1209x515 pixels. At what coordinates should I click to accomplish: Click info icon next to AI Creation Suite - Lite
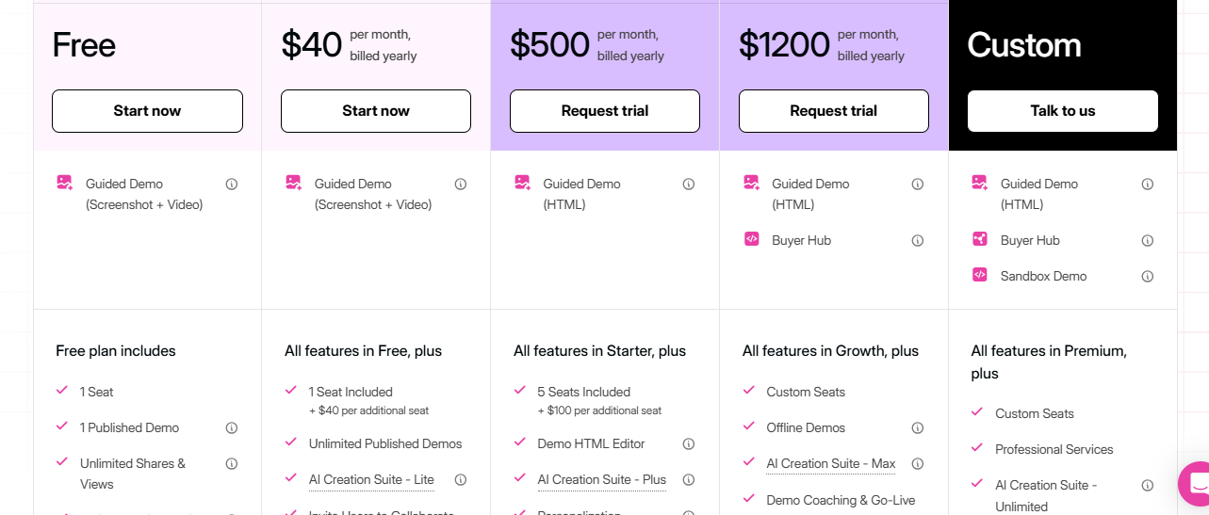[461, 480]
